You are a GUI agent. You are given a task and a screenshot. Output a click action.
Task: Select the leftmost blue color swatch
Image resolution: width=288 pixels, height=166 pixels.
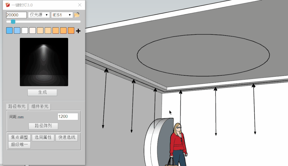(x=9, y=31)
